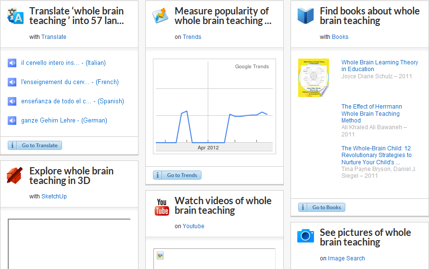Open 'The Whole-Brain Child' book link

[x=377, y=155]
